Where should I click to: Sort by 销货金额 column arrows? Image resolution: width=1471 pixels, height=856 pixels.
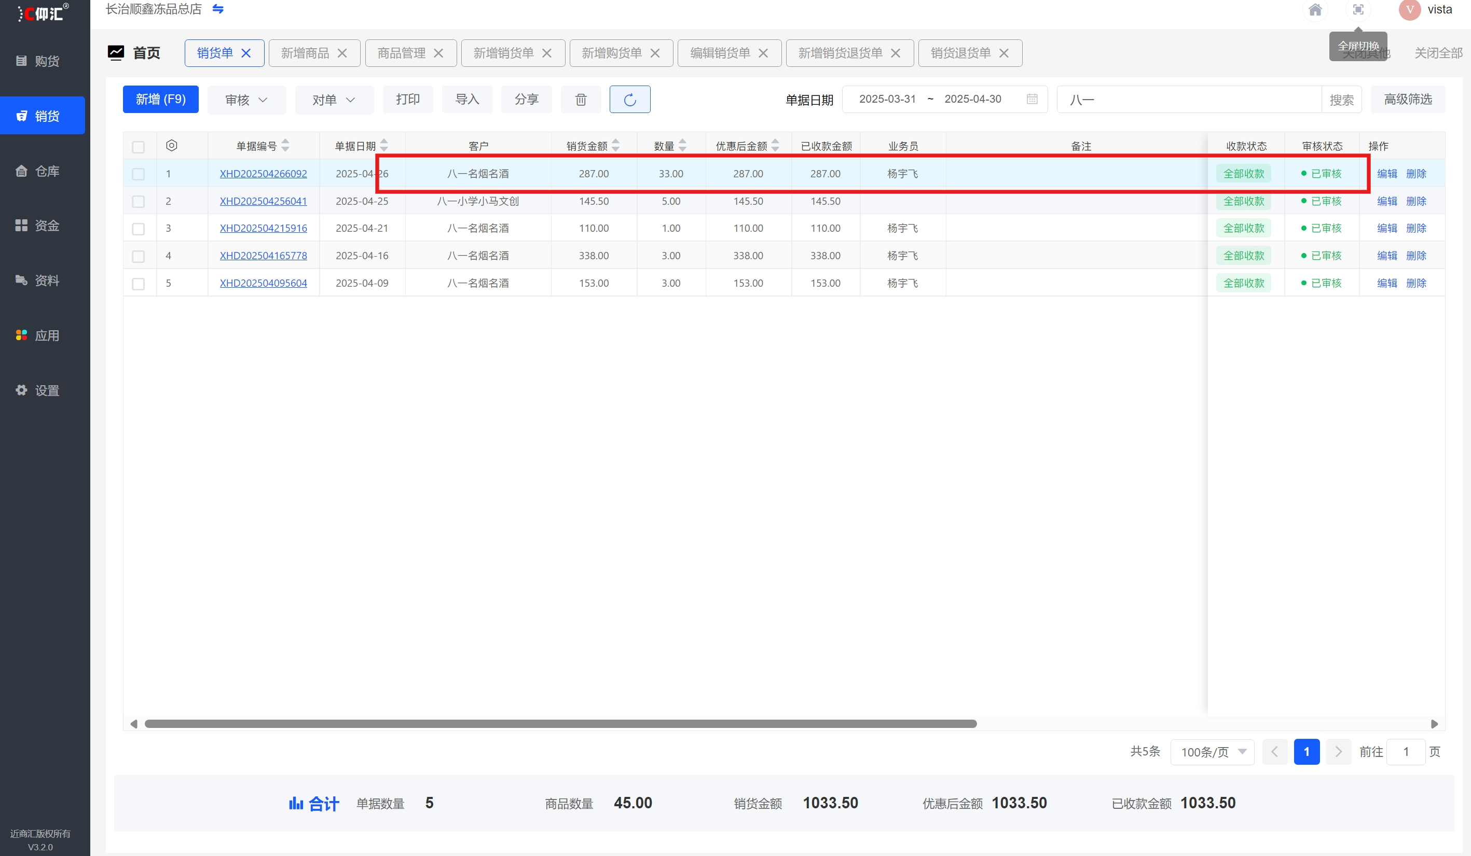(615, 145)
